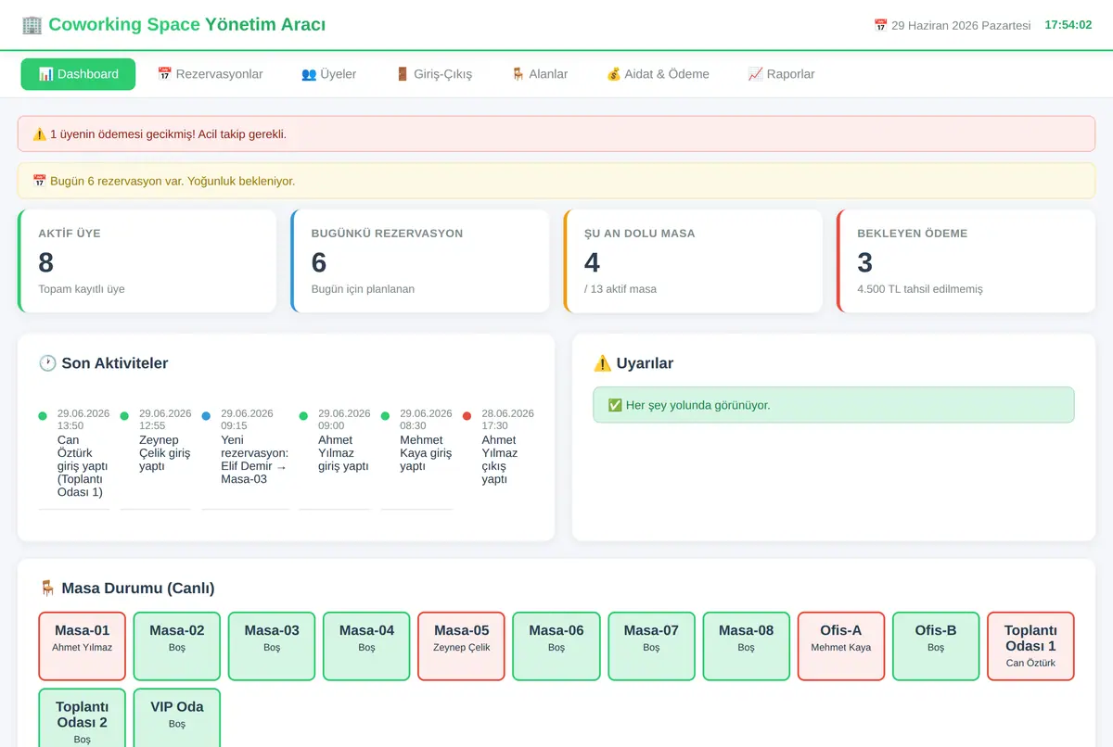Viewport: 1113px width, 747px height.
Task: Open the Dashboard tab
Action: pyautogui.click(x=78, y=74)
